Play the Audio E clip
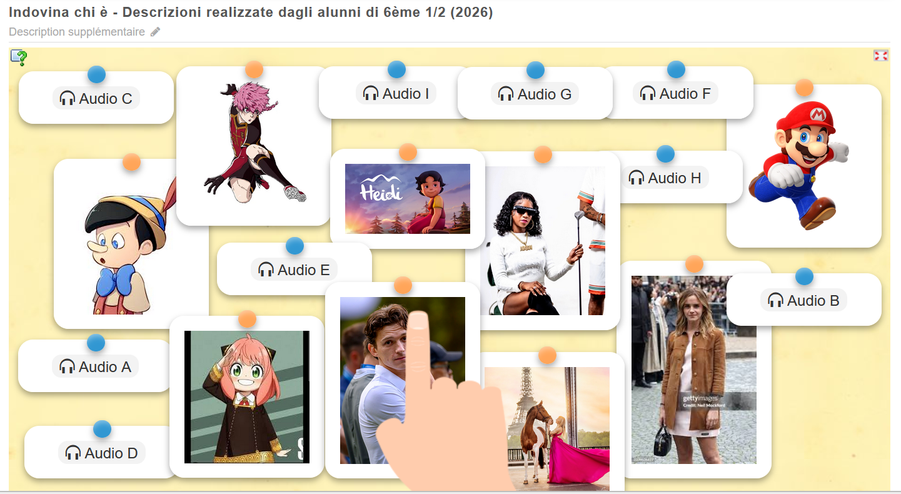 pos(294,270)
